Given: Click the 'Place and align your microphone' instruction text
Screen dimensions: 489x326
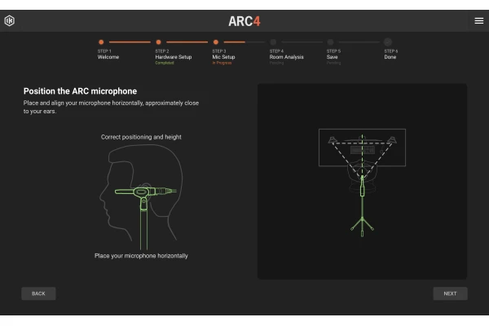Looking at the screenshot, I should (111, 107).
